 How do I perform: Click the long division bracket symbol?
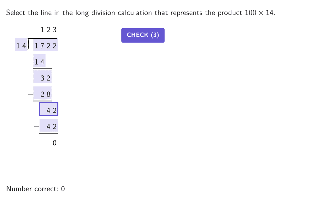coord(28,44)
